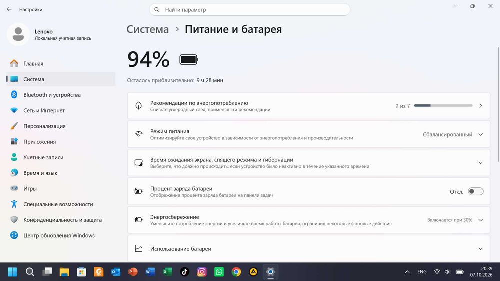Toggle battery percentage on the taskbar switch
The height and width of the screenshot is (281, 500).
476,191
